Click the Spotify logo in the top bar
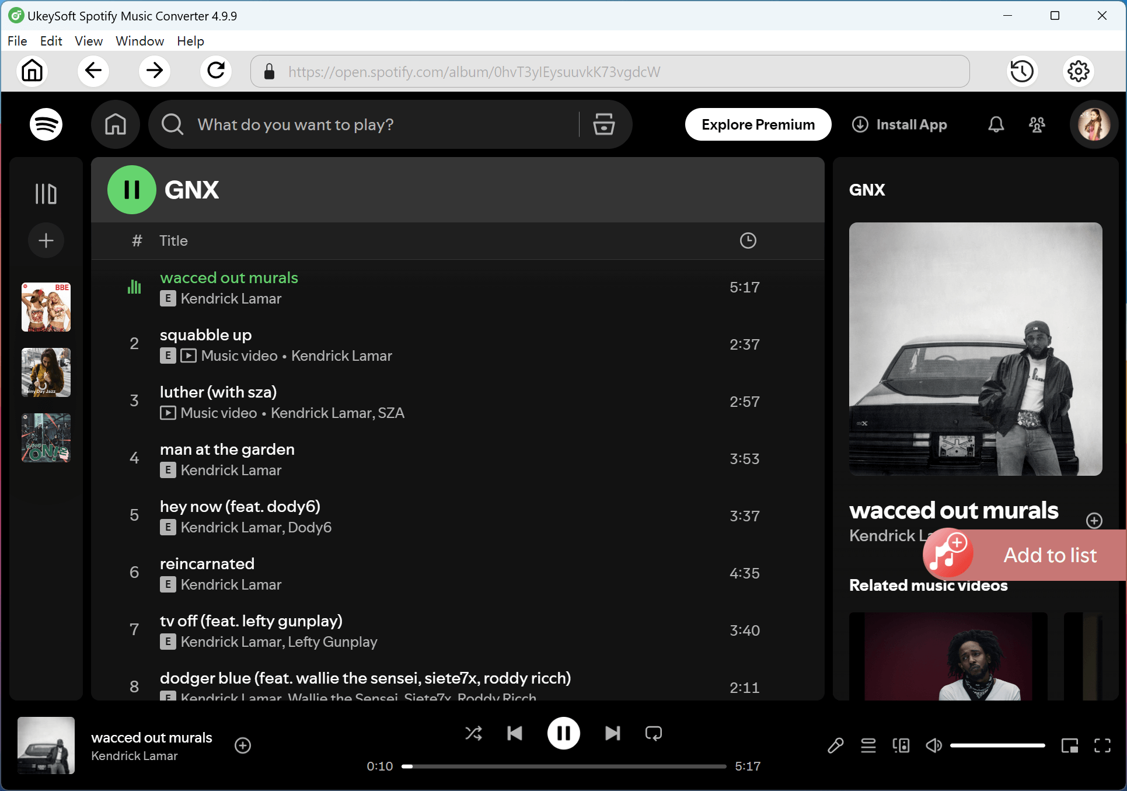This screenshot has height=791, width=1127. click(x=46, y=124)
